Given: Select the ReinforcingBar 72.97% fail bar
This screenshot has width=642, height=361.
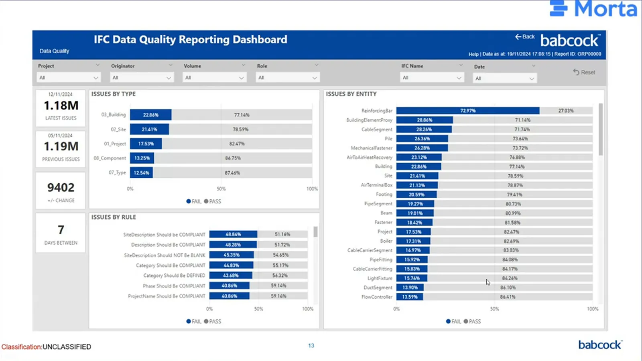Looking at the screenshot, I should tap(468, 111).
